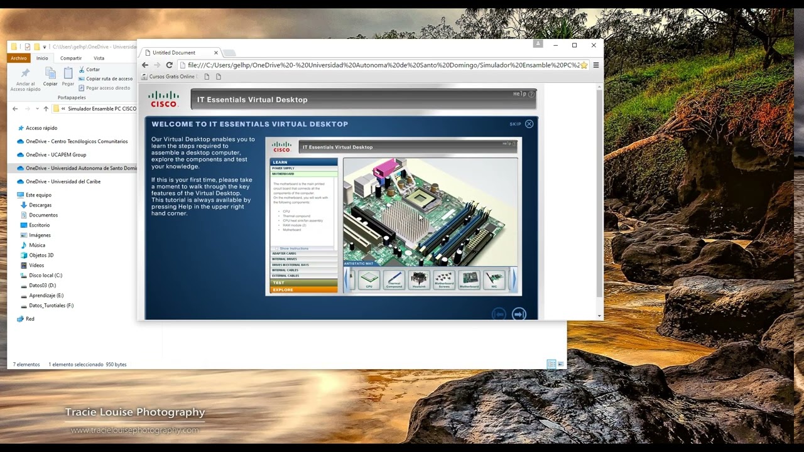Expand Adapter Cards in the Learn list
The width and height of the screenshot is (804, 452).
(x=304, y=254)
